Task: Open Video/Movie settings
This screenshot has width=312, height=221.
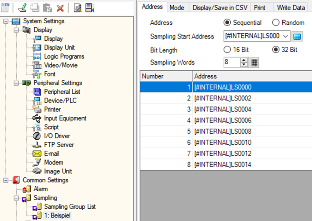Action: [61, 65]
